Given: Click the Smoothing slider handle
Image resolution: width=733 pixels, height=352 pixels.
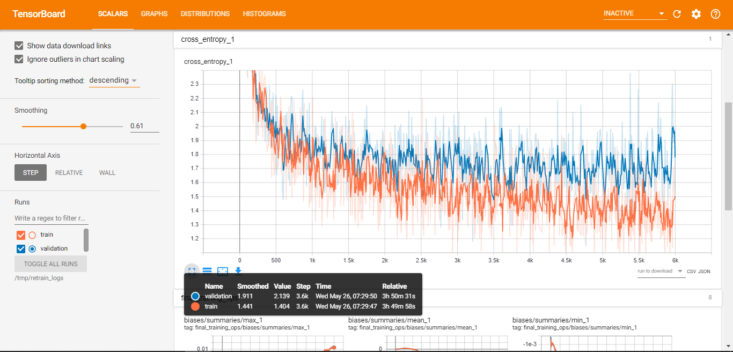Looking at the screenshot, I should (x=83, y=126).
